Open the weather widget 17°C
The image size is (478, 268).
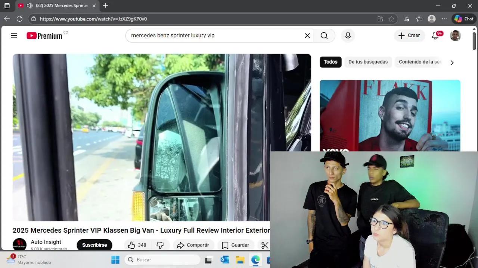[29, 259]
